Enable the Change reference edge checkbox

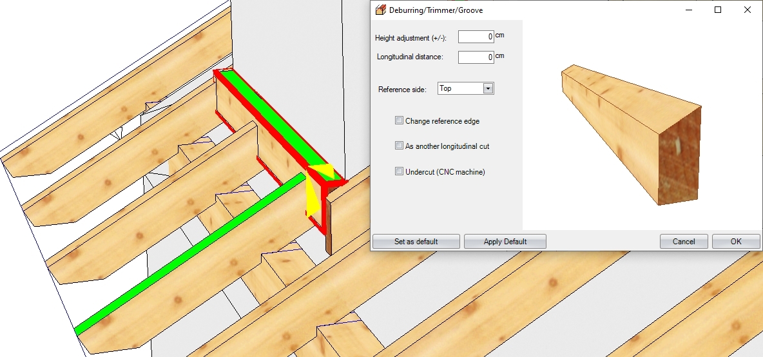pos(400,121)
